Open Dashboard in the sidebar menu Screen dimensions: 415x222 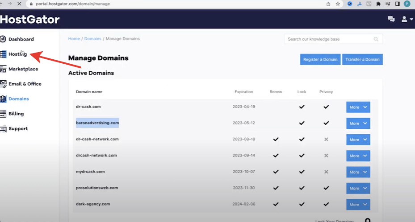21,39
